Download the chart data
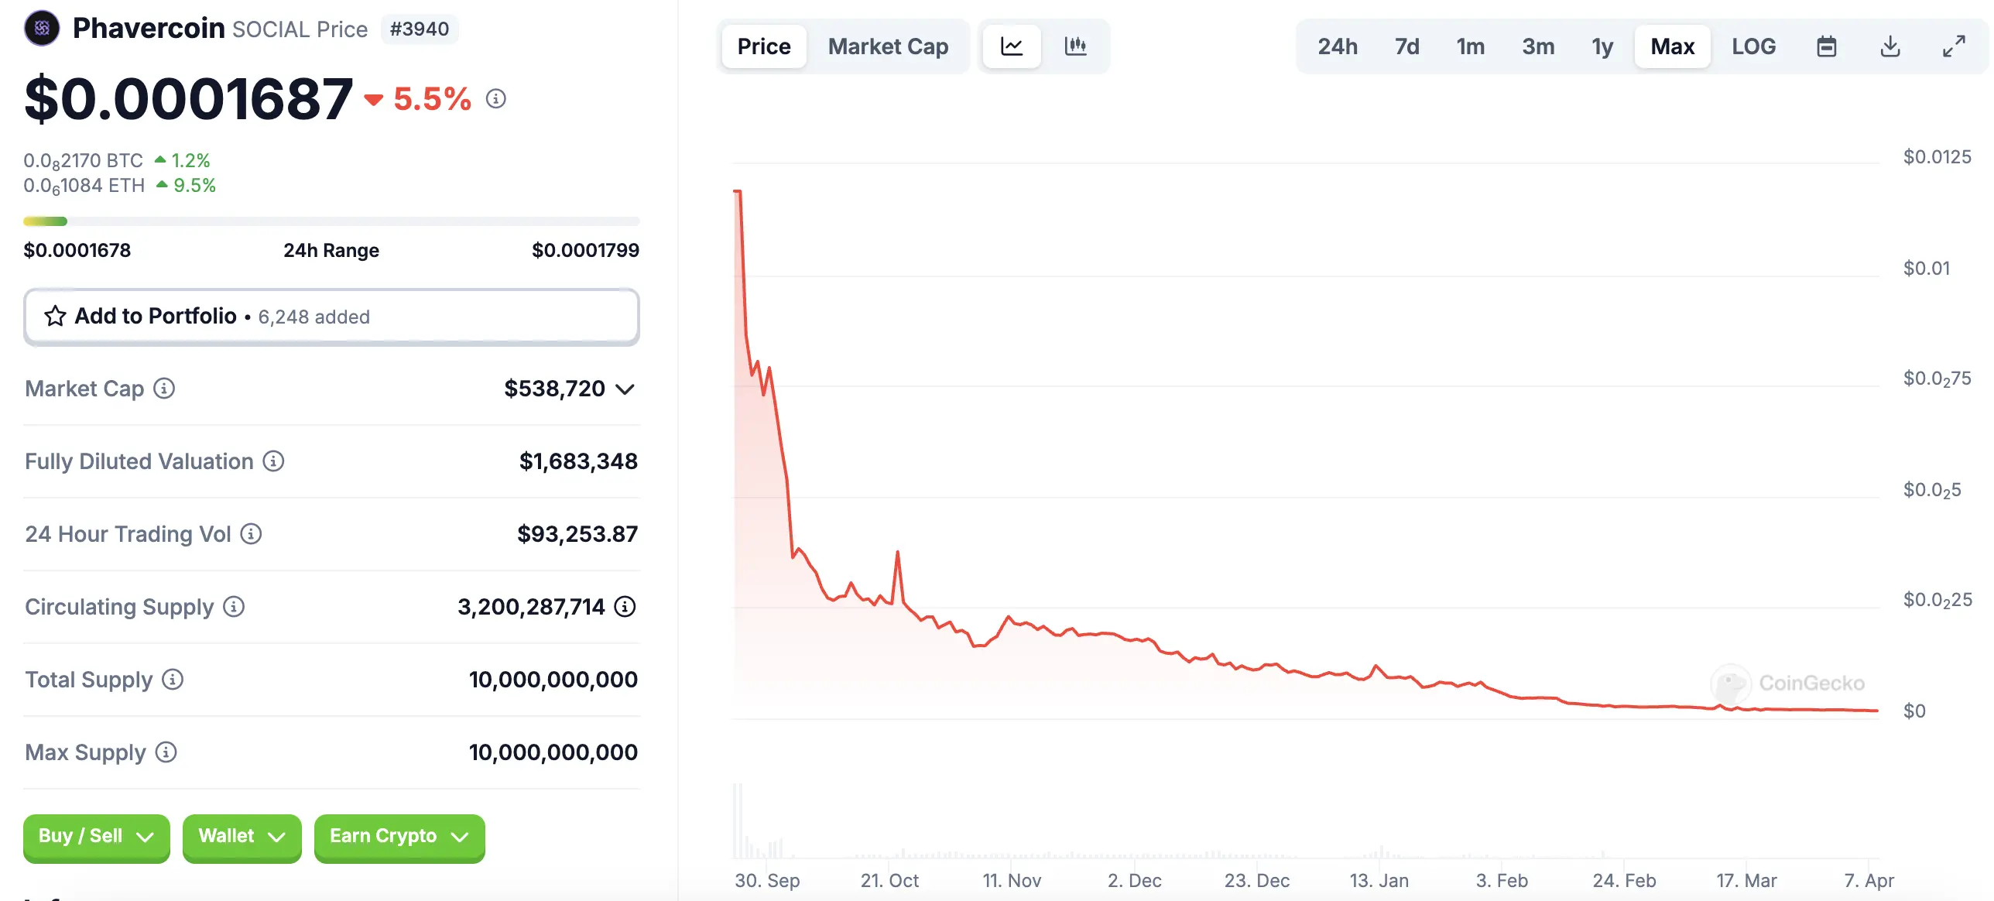Screen dimensions: 1994x901 coord(1890,46)
